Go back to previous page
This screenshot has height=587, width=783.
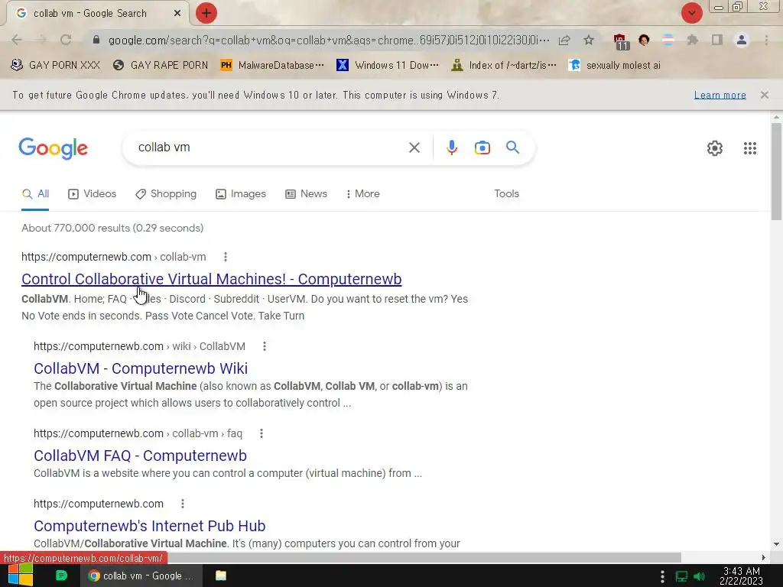click(x=17, y=40)
